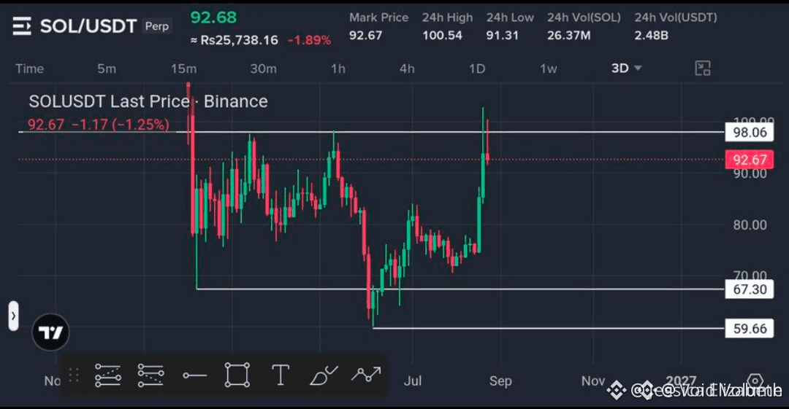Select the polyline path drawing tool

tap(366, 374)
